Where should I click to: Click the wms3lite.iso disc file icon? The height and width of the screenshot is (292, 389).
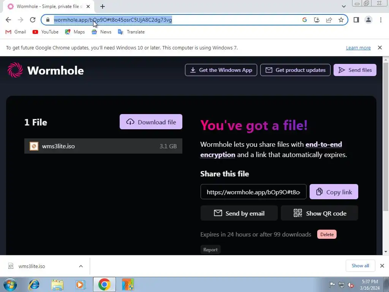point(34,146)
